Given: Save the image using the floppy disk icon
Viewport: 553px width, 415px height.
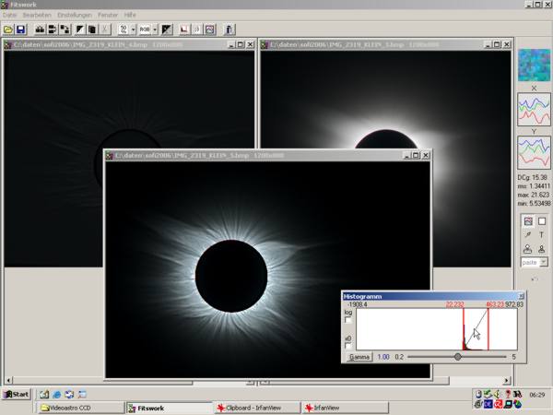Looking at the screenshot, I should (21, 30).
